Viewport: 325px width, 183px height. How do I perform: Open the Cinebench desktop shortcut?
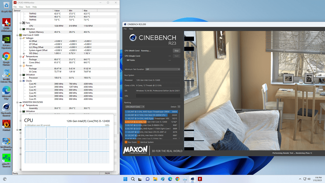pyautogui.click(x=6, y=110)
